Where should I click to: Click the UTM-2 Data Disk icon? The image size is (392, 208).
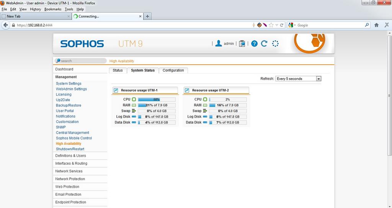click(205, 123)
